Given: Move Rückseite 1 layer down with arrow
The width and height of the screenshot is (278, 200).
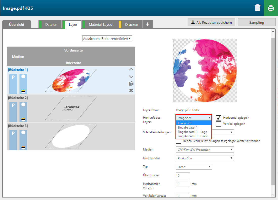Looking at the screenshot, I should pyautogui.click(x=131, y=77).
